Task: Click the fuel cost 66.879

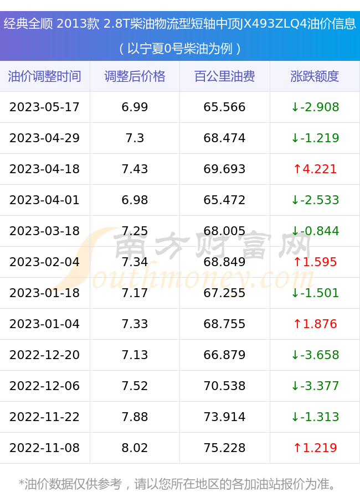Action: pyautogui.click(x=224, y=355)
